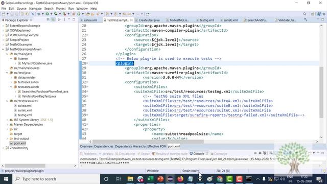Click the Forward navigation arrow icon
This screenshot has height=184, width=327.
click(137, 14)
